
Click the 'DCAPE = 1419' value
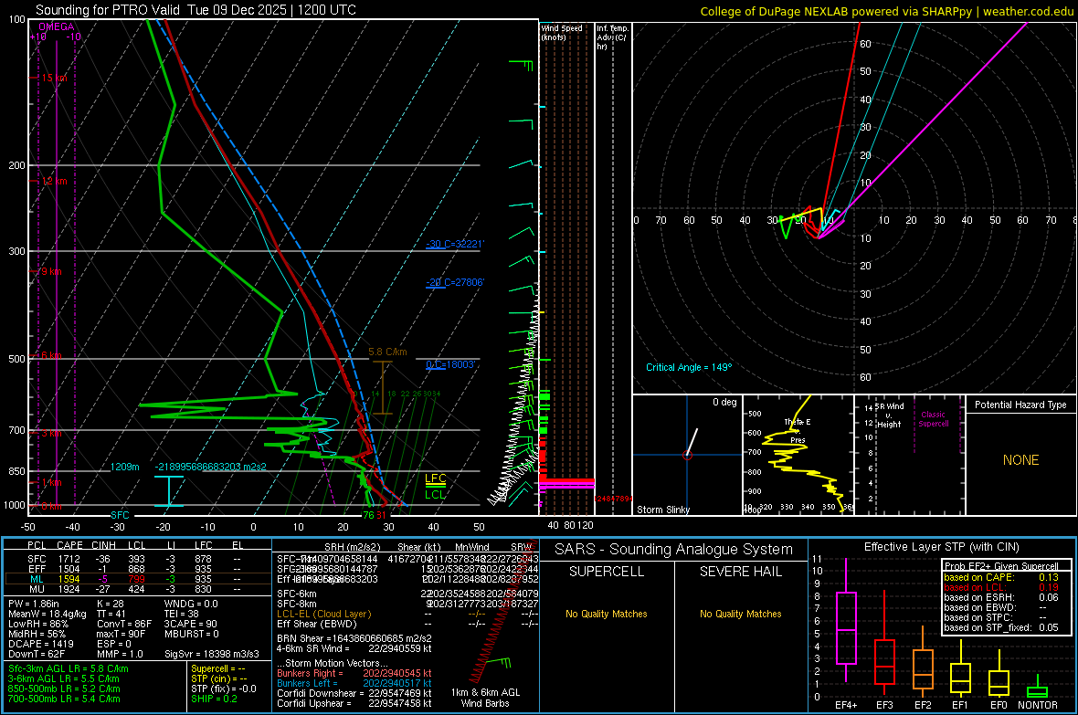(x=40, y=644)
